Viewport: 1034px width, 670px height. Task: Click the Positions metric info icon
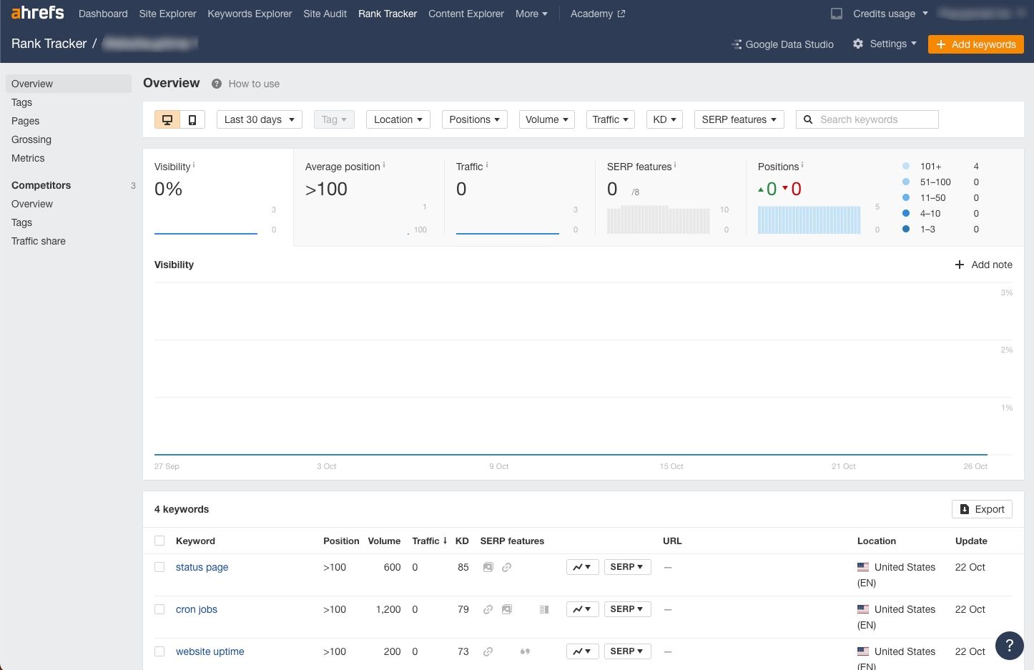(x=802, y=165)
